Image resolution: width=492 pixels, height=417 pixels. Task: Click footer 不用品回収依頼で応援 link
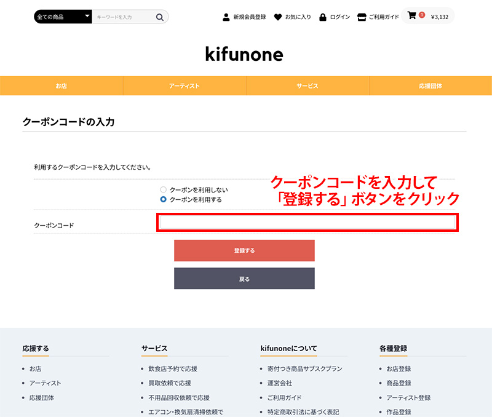click(179, 397)
